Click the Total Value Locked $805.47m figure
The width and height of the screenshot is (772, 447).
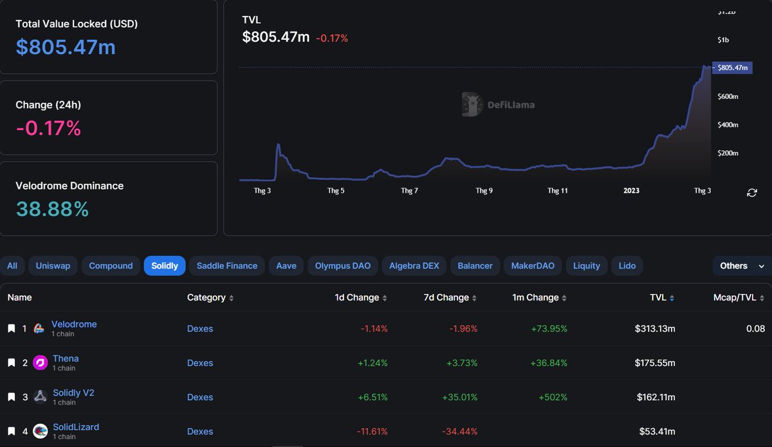tap(66, 47)
